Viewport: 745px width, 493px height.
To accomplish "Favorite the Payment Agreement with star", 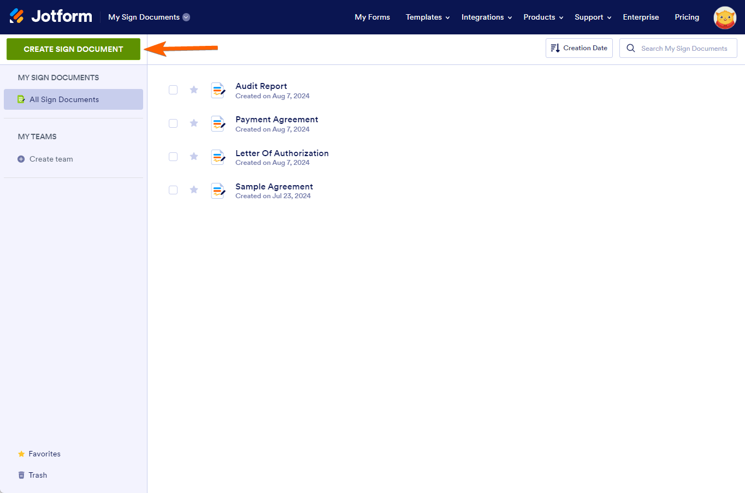I will coord(194,123).
